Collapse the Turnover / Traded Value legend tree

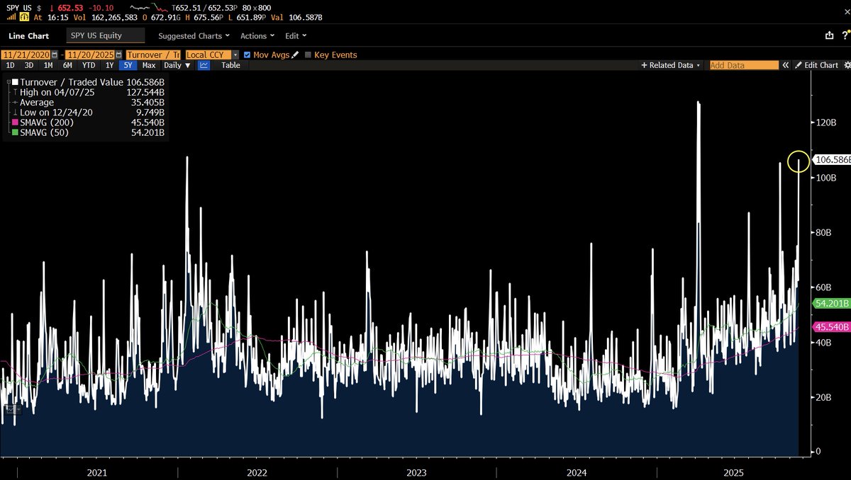[9, 82]
